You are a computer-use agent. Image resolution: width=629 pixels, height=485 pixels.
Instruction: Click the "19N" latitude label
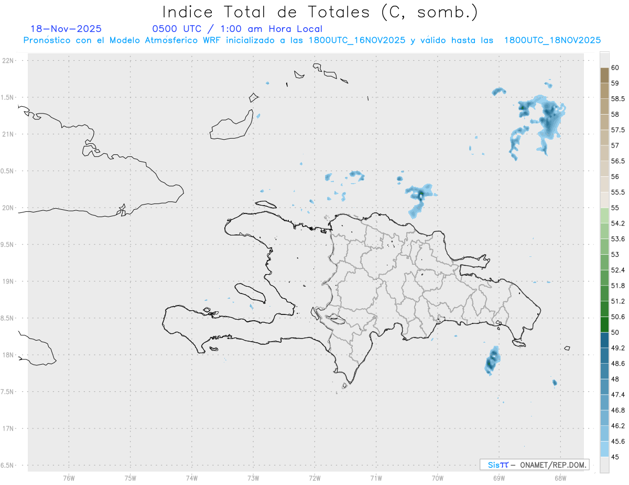click(9, 281)
